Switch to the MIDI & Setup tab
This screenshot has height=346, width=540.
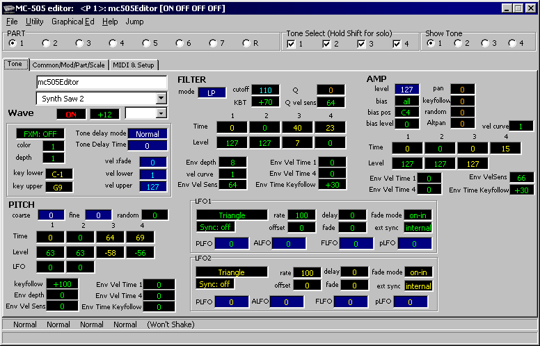tap(134, 65)
